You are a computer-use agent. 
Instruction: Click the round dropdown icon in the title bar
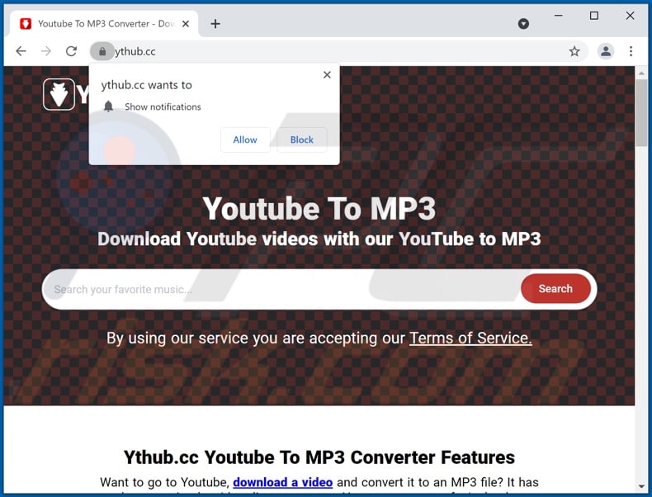pyautogui.click(x=523, y=24)
